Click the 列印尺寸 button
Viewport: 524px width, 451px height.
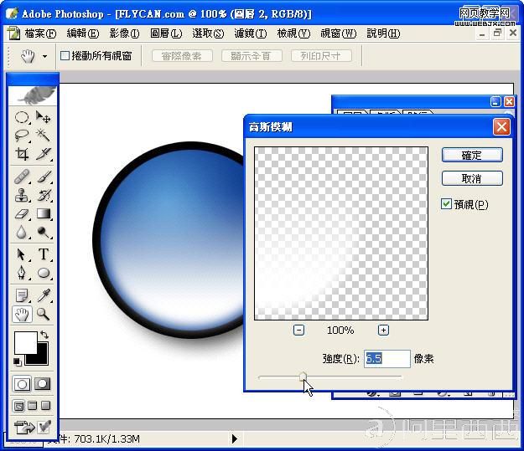321,56
